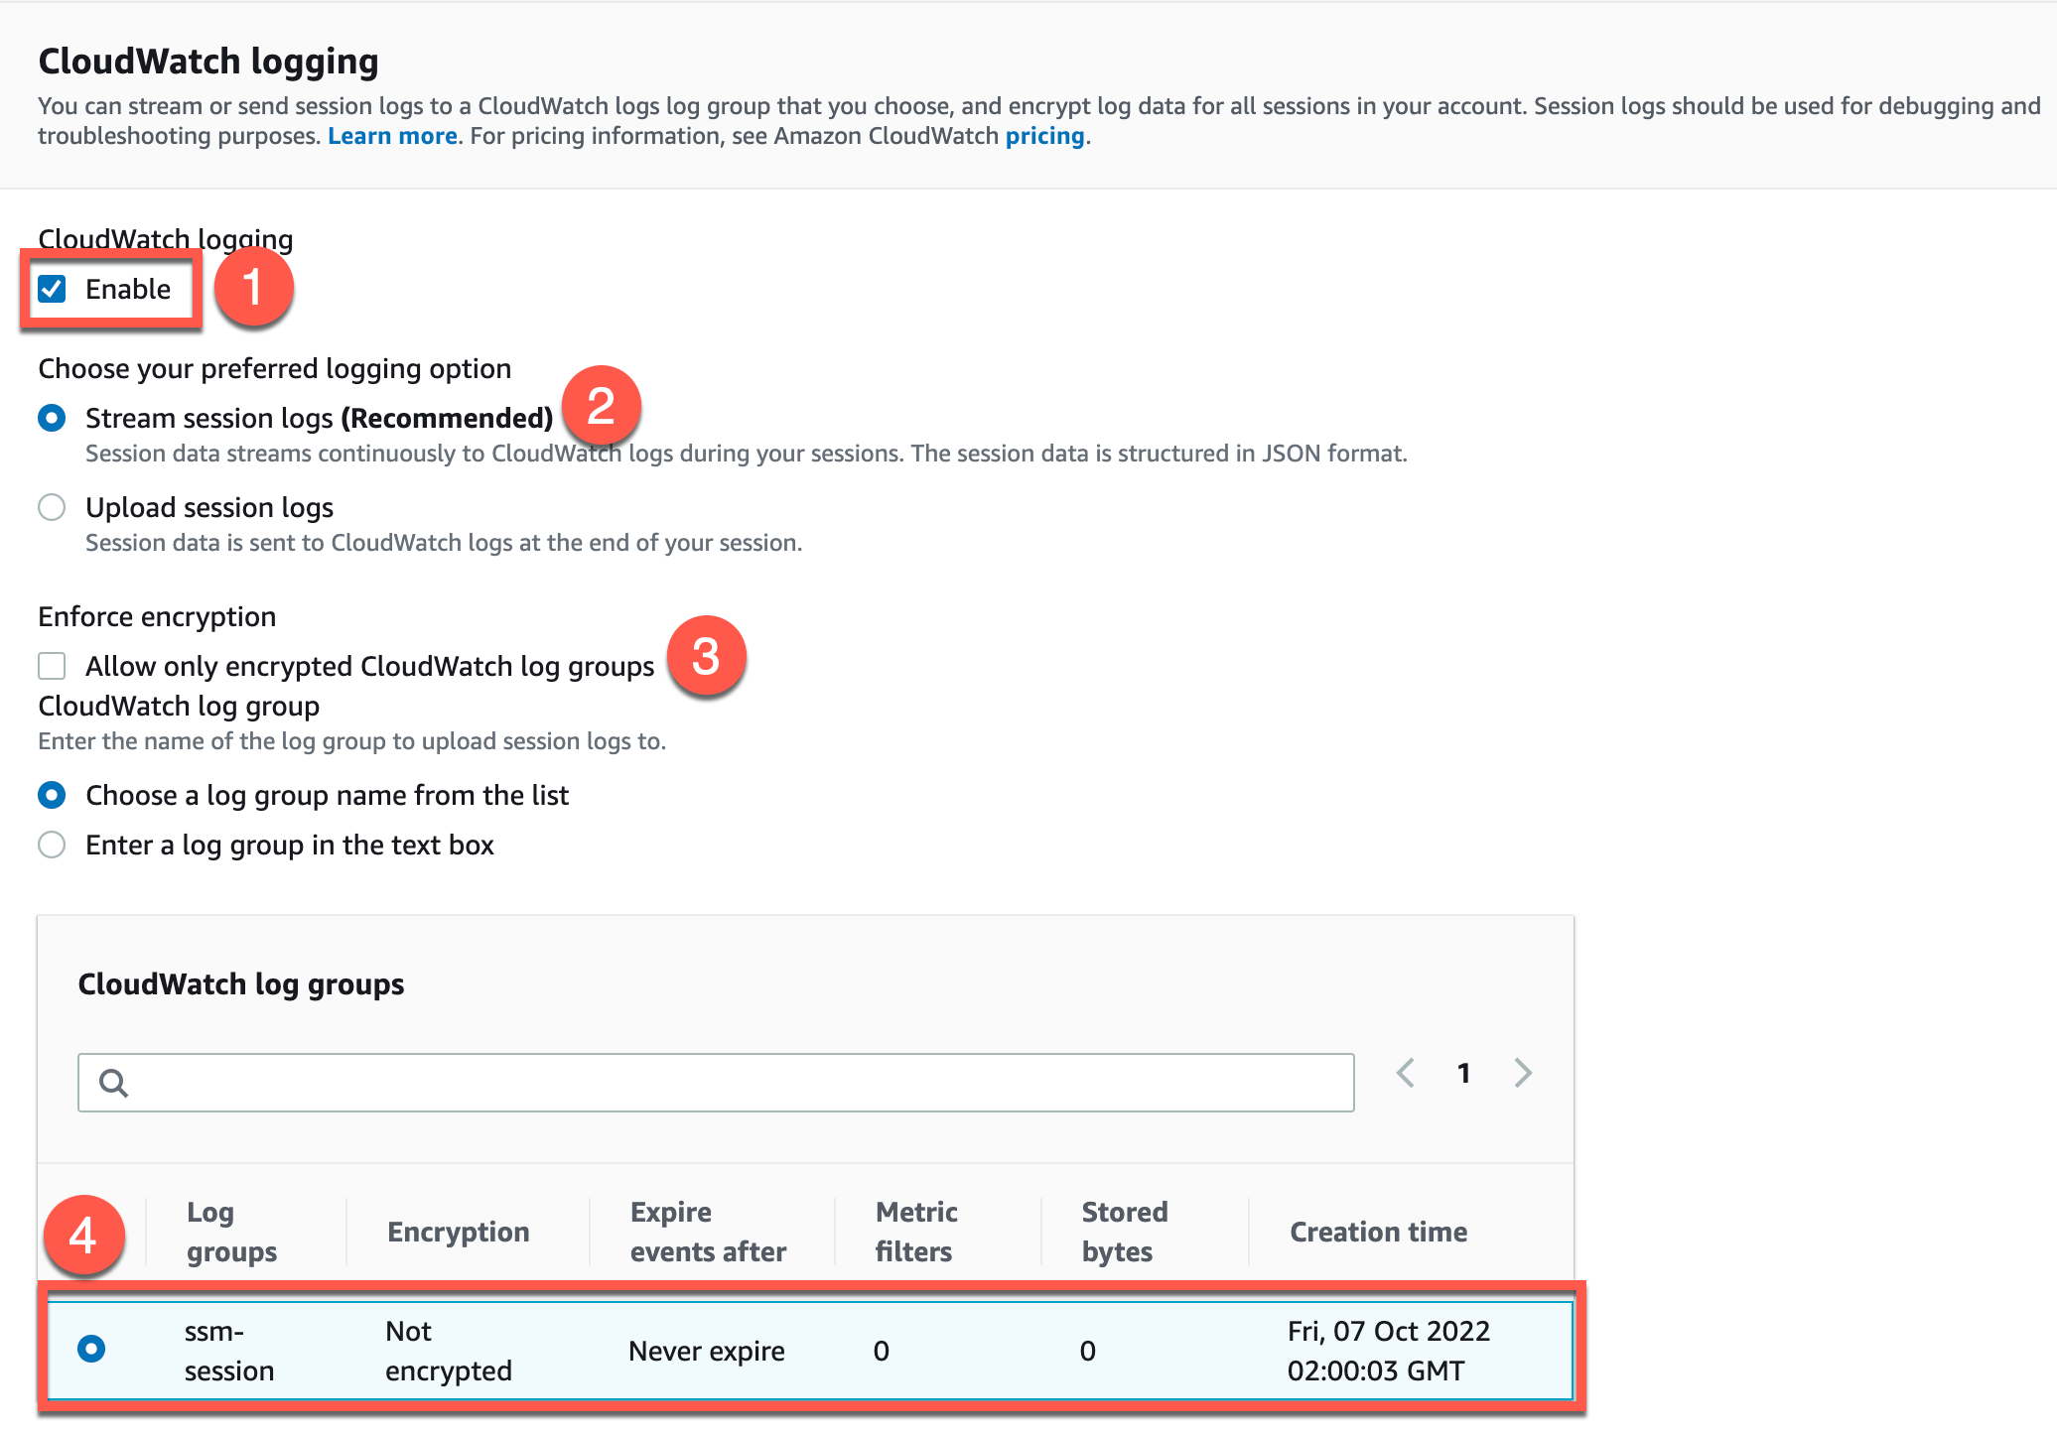Click the next page chevron arrow

click(1522, 1073)
